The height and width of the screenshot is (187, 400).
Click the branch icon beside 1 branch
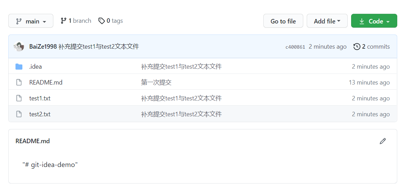tap(63, 21)
